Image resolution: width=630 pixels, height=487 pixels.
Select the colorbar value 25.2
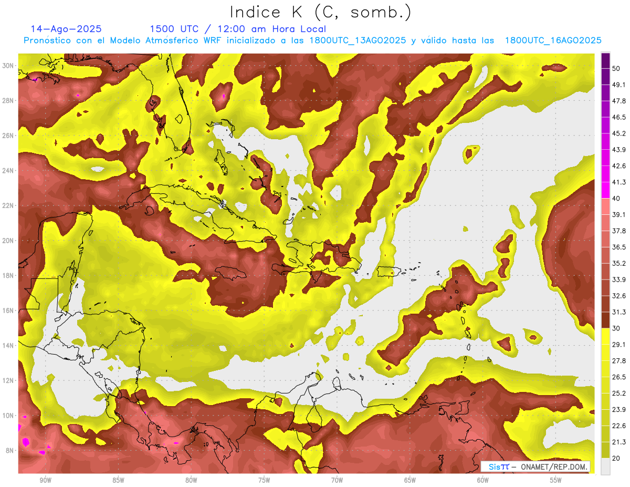click(x=618, y=393)
